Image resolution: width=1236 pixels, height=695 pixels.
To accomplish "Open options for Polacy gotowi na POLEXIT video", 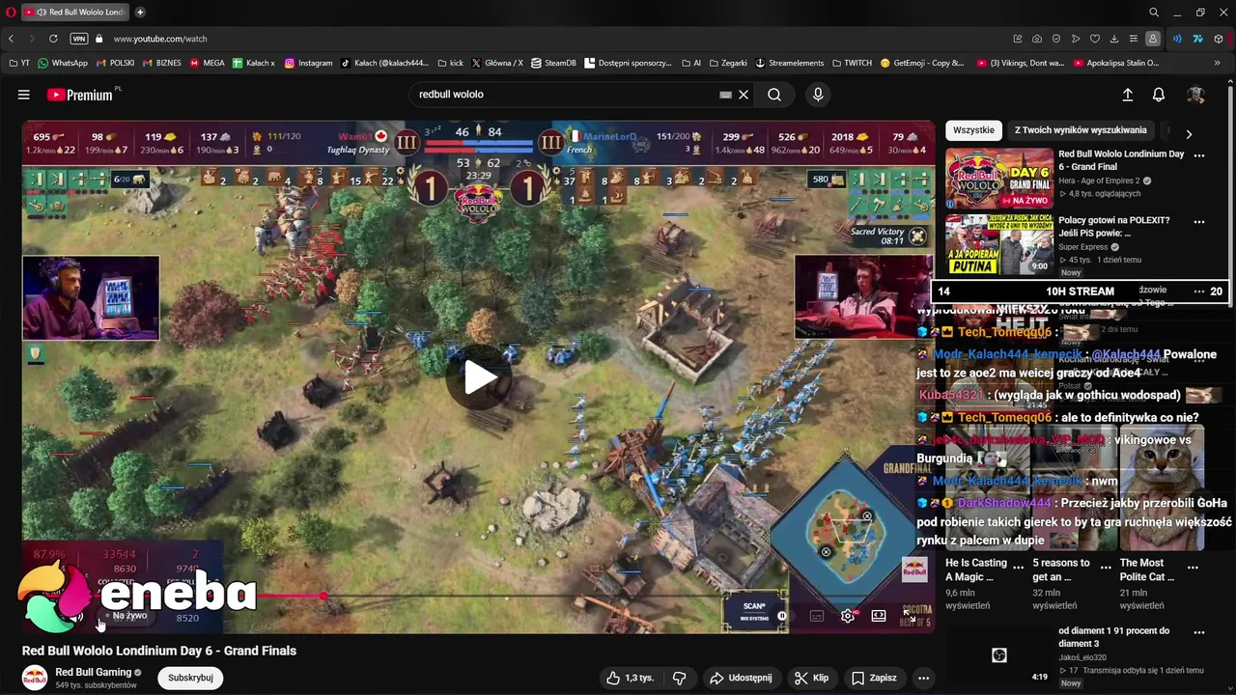I will pyautogui.click(x=1199, y=222).
